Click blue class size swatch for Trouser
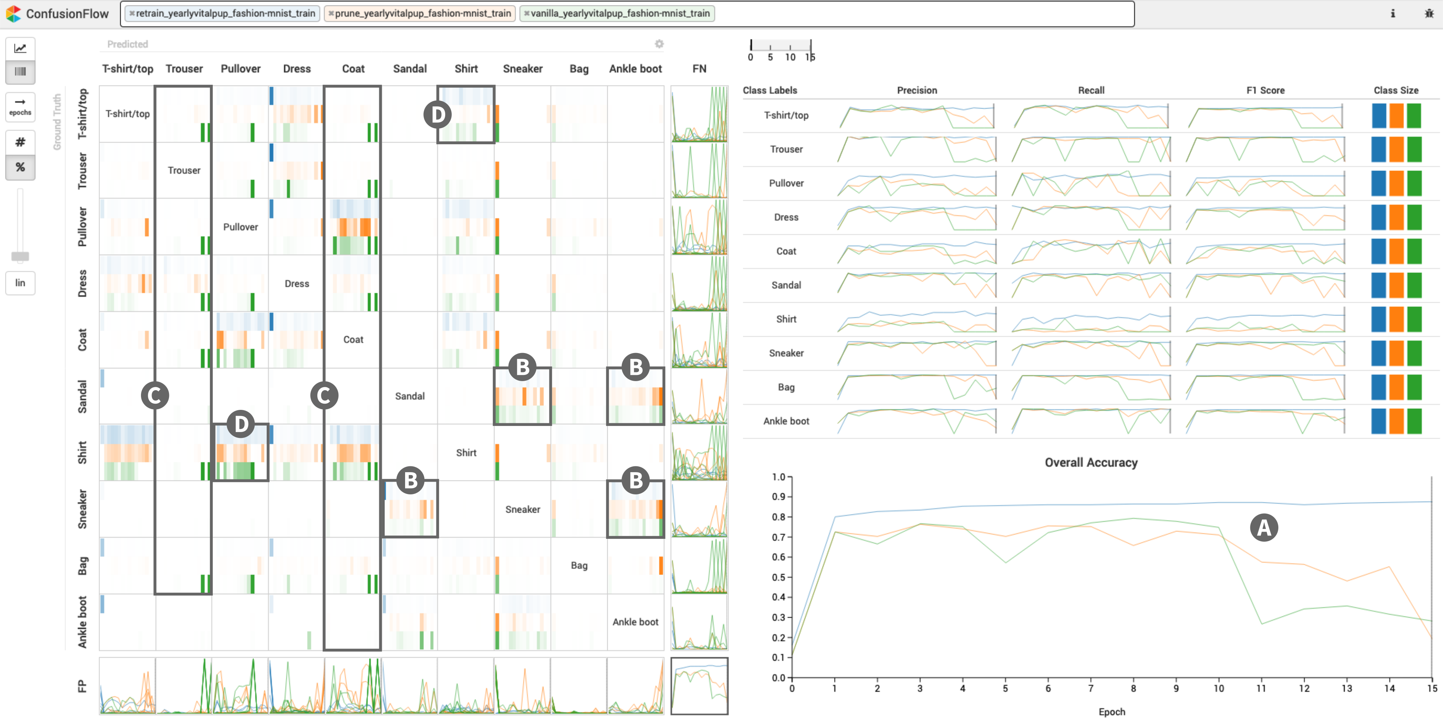Viewport: 1443px width, 725px height. click(x=1378, y=150)
